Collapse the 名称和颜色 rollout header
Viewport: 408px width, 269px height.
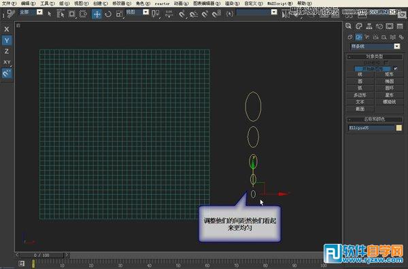click(375, 120)
